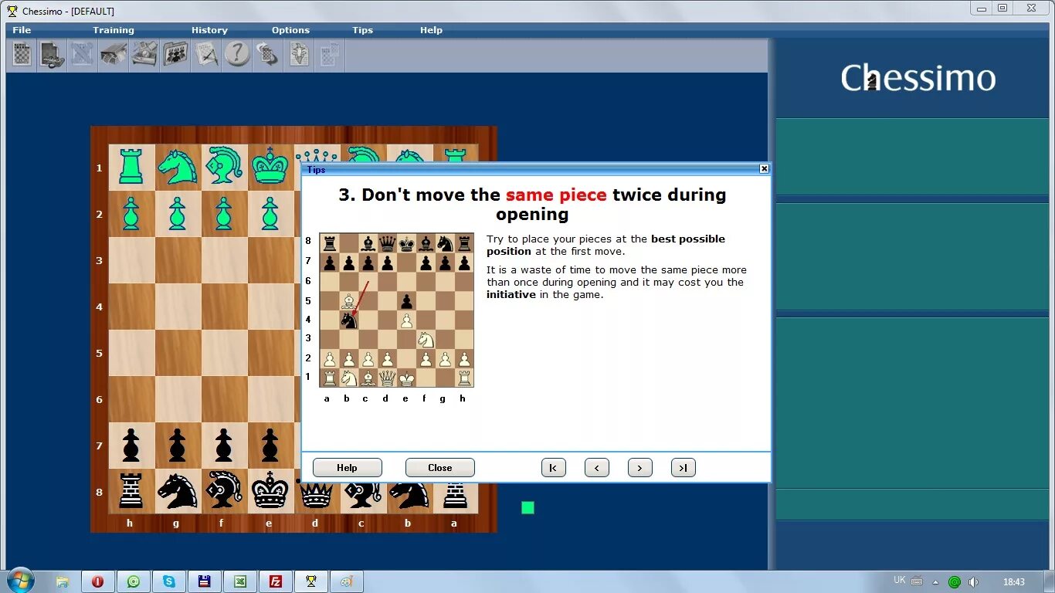The height and width of the screenshot is (593, 1055).
Task: Click the chessboard document toolbar icon
Action: (22, 55)
